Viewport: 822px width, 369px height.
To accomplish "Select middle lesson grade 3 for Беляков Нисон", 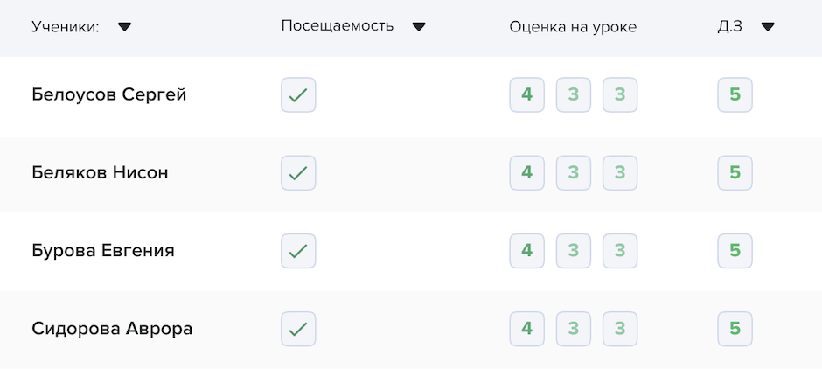I will tap(574, 173).
